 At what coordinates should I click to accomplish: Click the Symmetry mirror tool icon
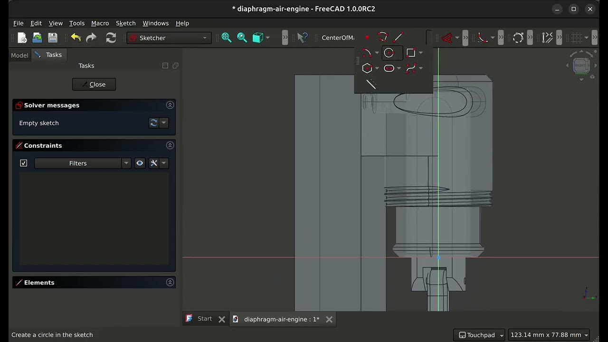point(547,38)
